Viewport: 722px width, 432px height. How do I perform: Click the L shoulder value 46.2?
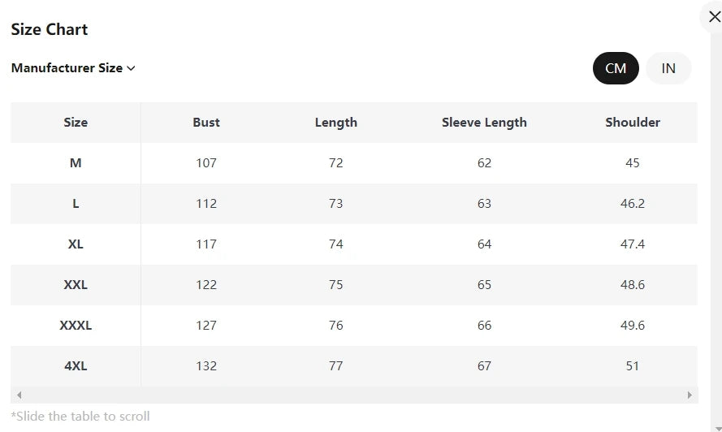[x=632, y=204]
